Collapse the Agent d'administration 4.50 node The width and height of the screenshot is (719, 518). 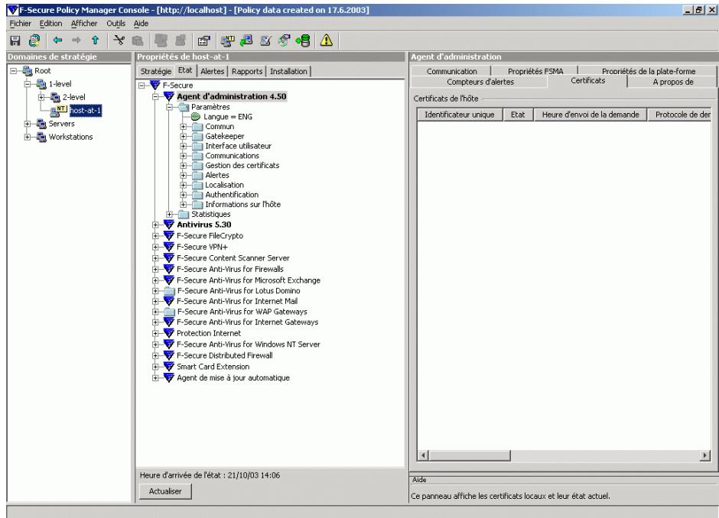click(x=155, y=96)
